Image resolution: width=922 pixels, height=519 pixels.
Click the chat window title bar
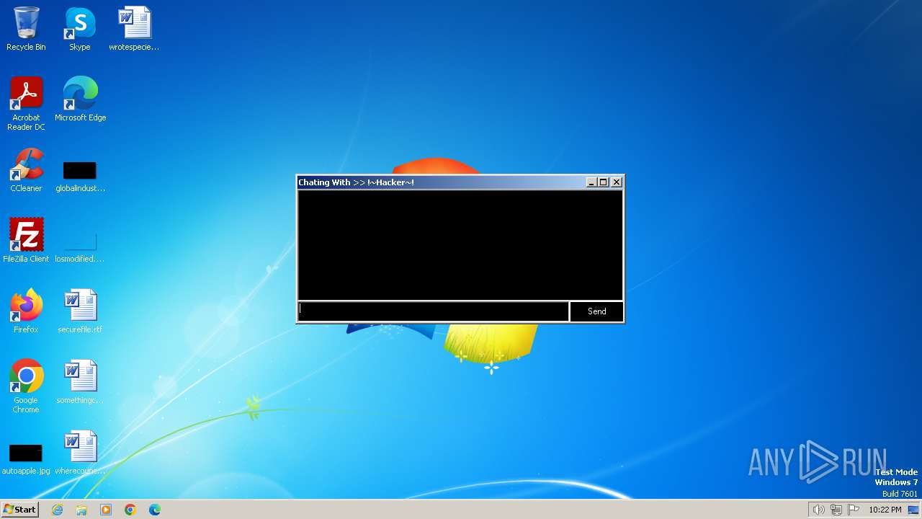point(441,182)
